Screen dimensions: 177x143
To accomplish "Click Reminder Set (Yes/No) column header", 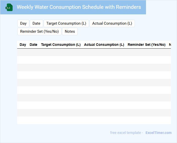I will click(x=146, y=45).
